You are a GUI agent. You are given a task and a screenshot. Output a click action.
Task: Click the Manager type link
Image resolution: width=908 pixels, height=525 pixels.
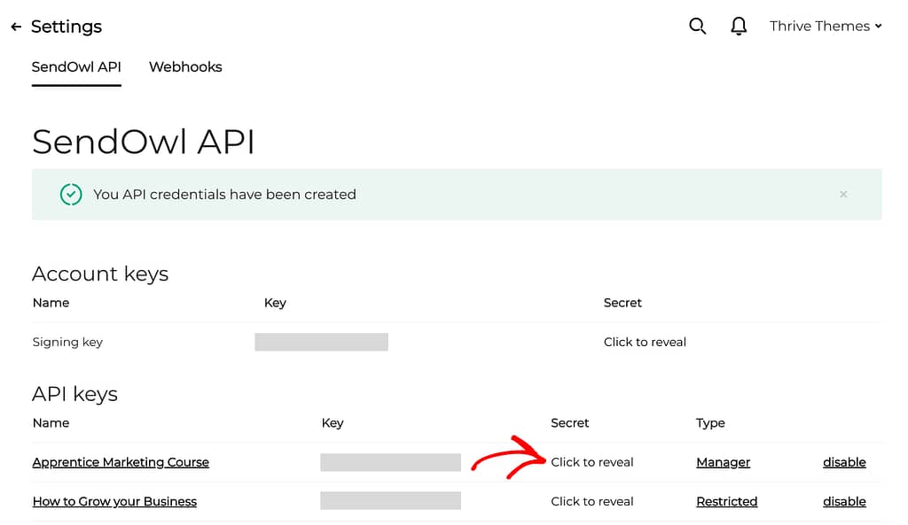pos(723,462)
